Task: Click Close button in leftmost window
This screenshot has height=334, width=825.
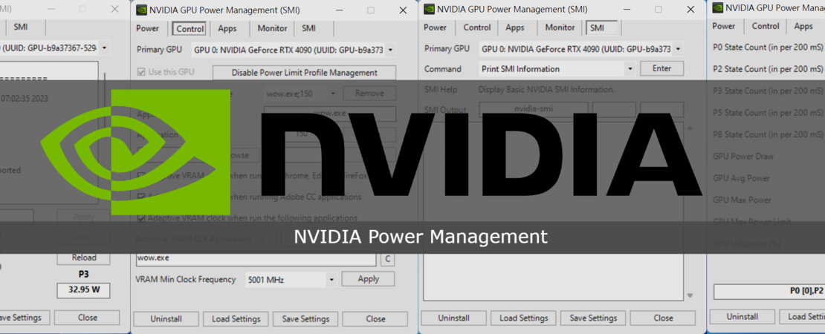Action: (x=88, y=317)
